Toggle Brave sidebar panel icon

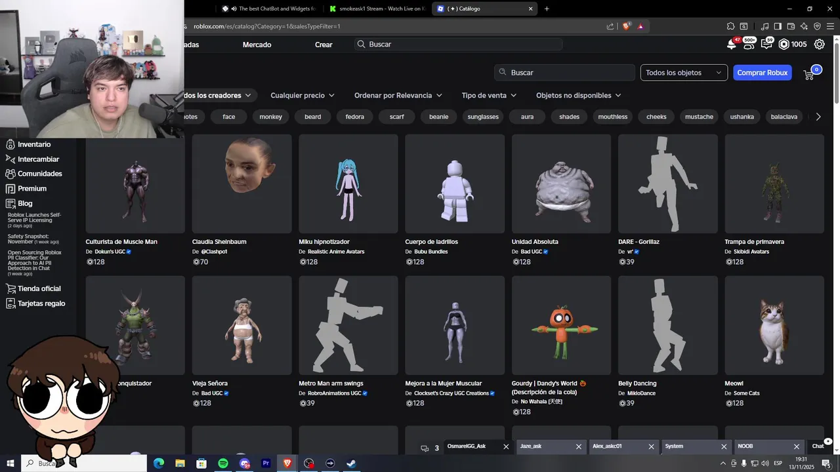[x=778, y=26]
